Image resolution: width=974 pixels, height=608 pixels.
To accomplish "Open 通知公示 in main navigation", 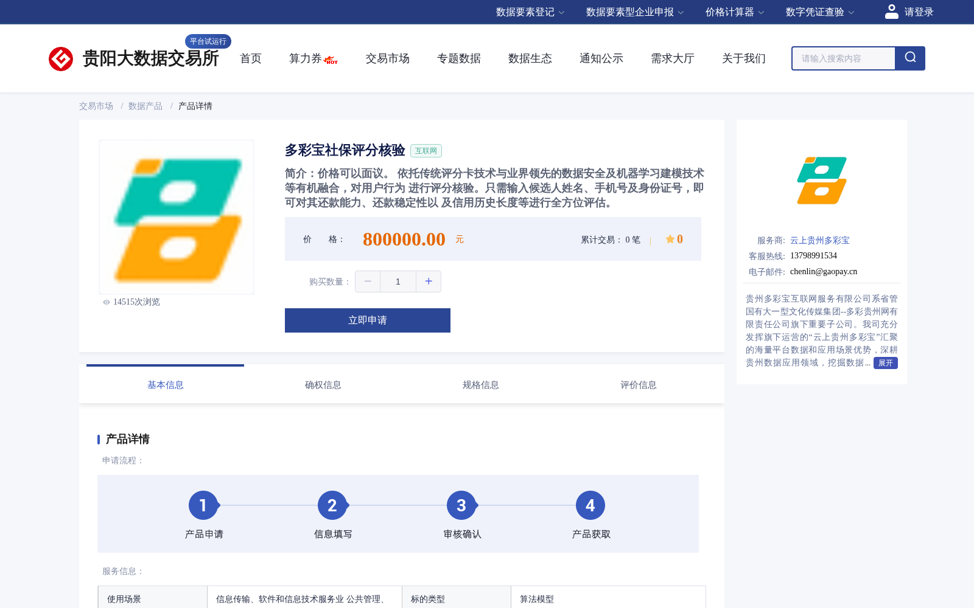I will coord(601,58).
